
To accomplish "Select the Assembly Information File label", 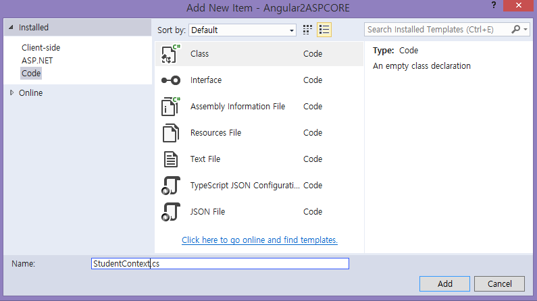I will (x=238, y=107).
